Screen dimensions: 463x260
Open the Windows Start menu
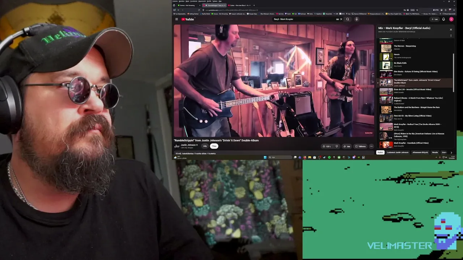click(x=265, y=157)
